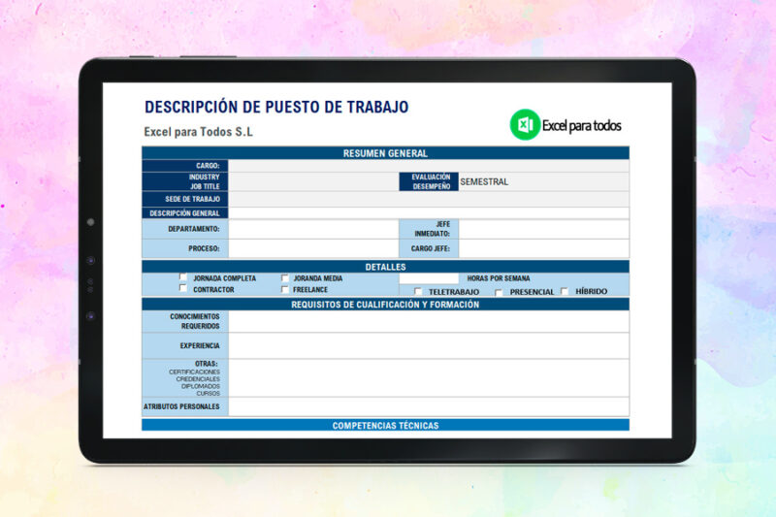The height and width of the screenshot is (517, 776).
Task: Tick the JORNADA COMPLETA checkbox
Action: 183,277
